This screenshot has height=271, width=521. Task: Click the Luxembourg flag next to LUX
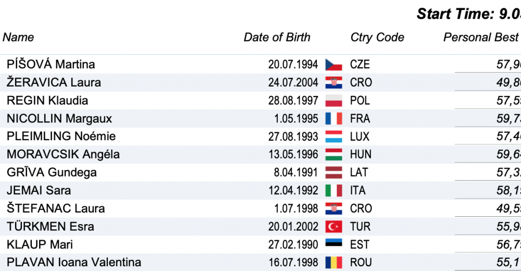point(333,137)
